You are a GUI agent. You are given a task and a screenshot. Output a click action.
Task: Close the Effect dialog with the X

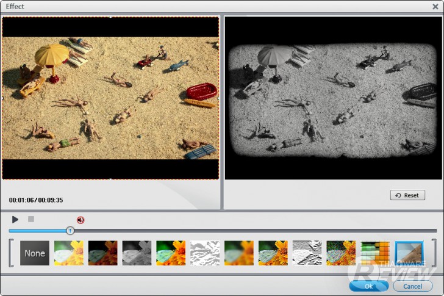click(435, 7)
